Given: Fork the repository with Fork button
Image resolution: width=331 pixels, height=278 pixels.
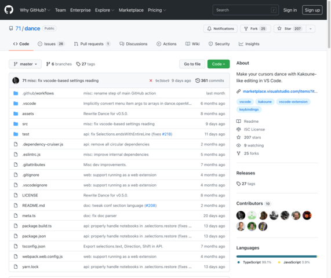Looking at the screenshot, I should click(x=256, y=29).
